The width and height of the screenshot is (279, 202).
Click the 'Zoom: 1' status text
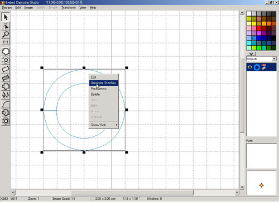33,199
